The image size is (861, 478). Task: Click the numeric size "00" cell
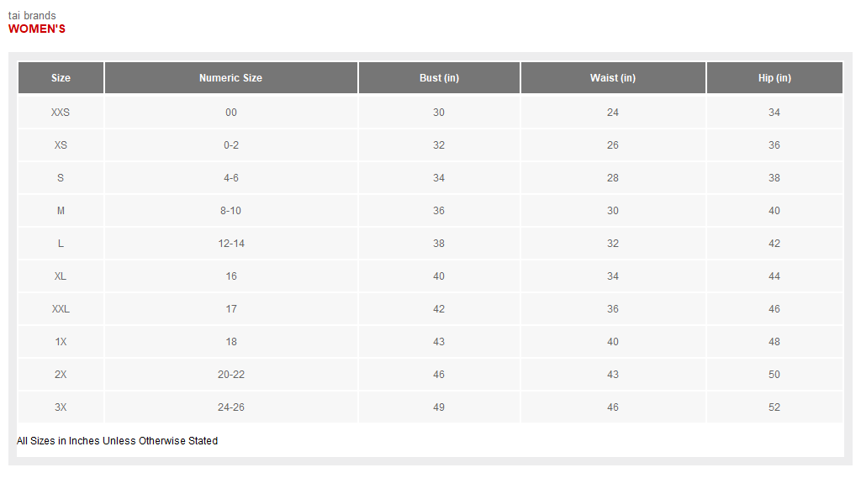click(x=231, y=113)
